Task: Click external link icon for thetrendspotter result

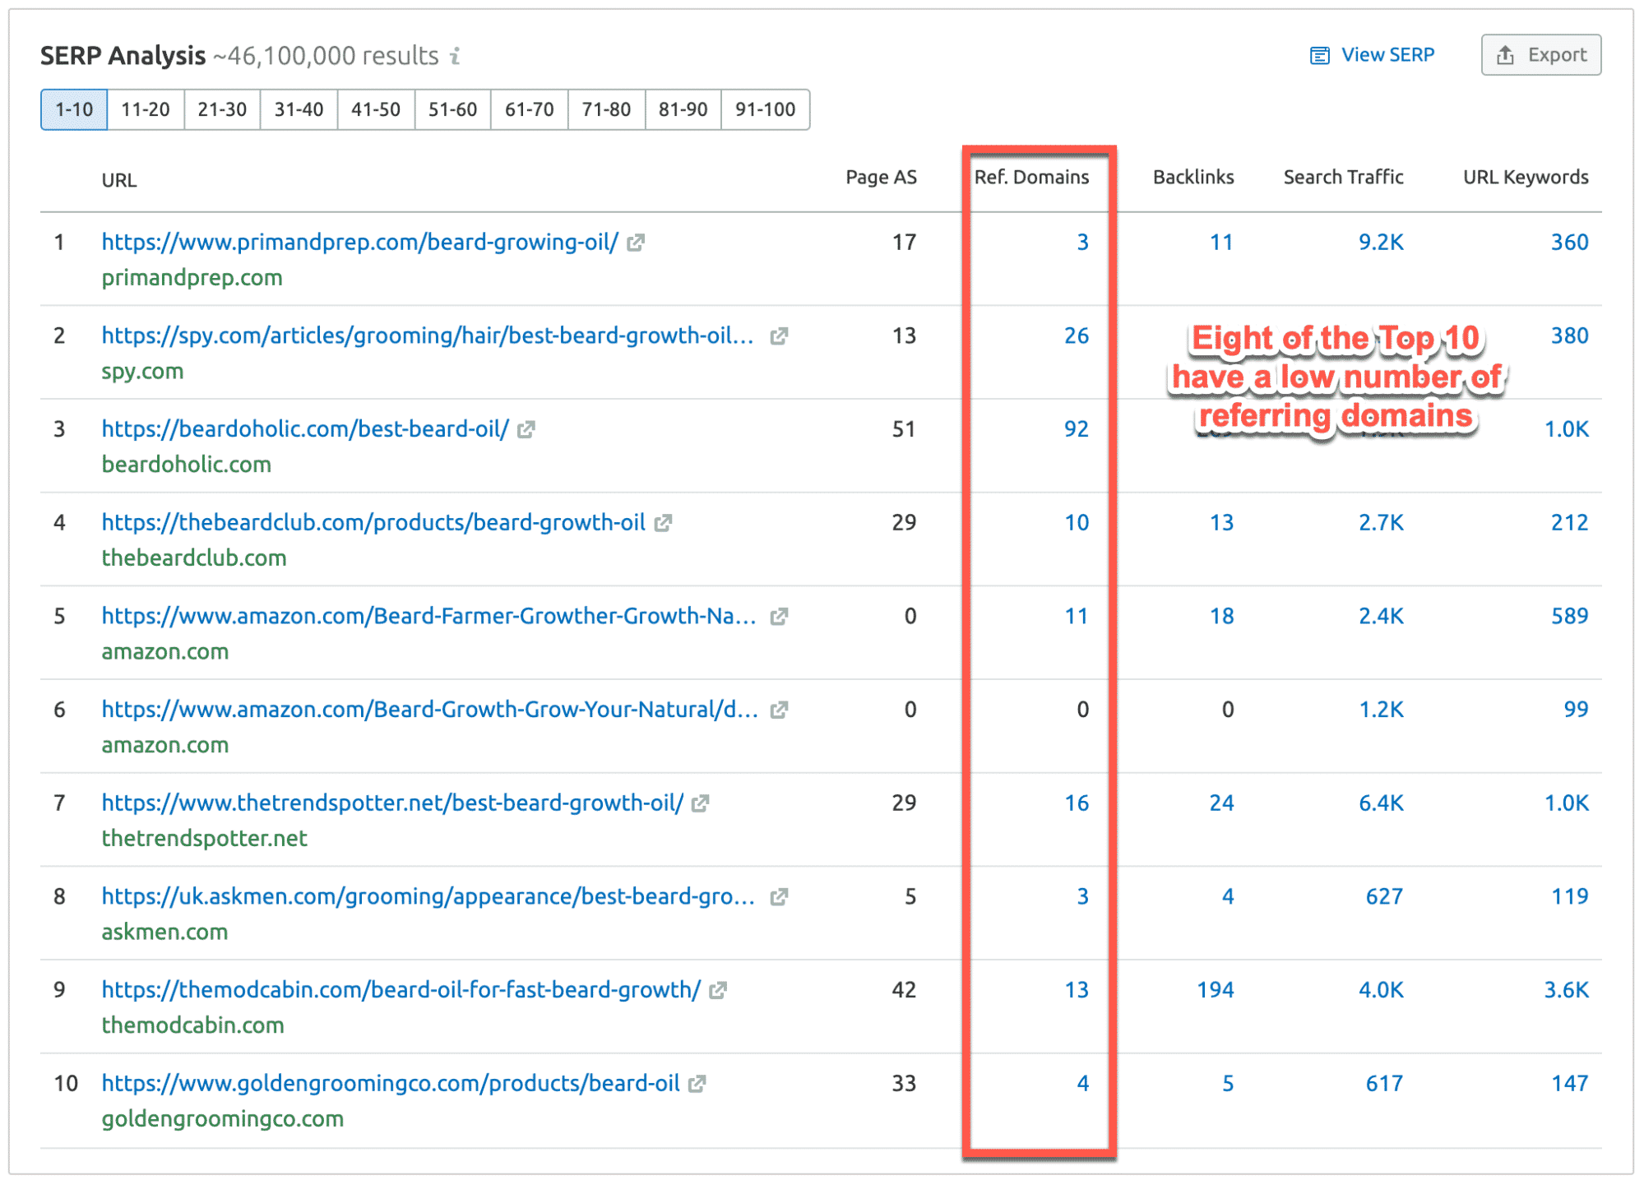Action: (x=701, y=803)
